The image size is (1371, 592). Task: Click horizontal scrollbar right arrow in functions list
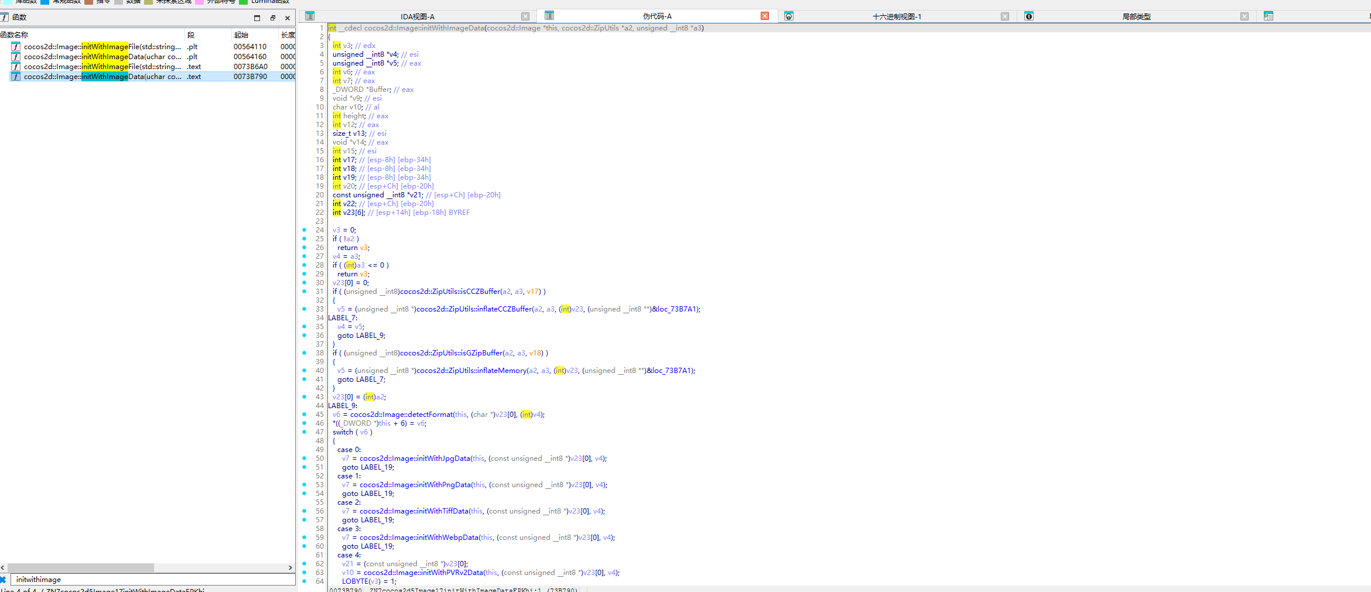(290, 567)
